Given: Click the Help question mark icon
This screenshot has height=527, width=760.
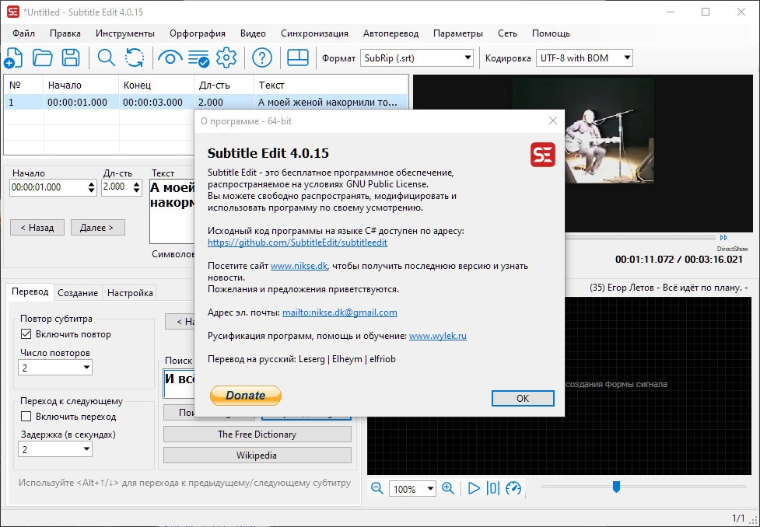Looking at the screenshot, I should 262,58.
